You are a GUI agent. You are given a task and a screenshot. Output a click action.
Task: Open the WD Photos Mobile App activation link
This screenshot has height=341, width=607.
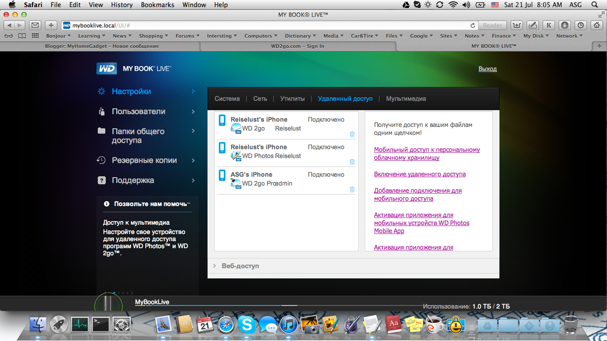pyautogui.click(x=422, y=223)
